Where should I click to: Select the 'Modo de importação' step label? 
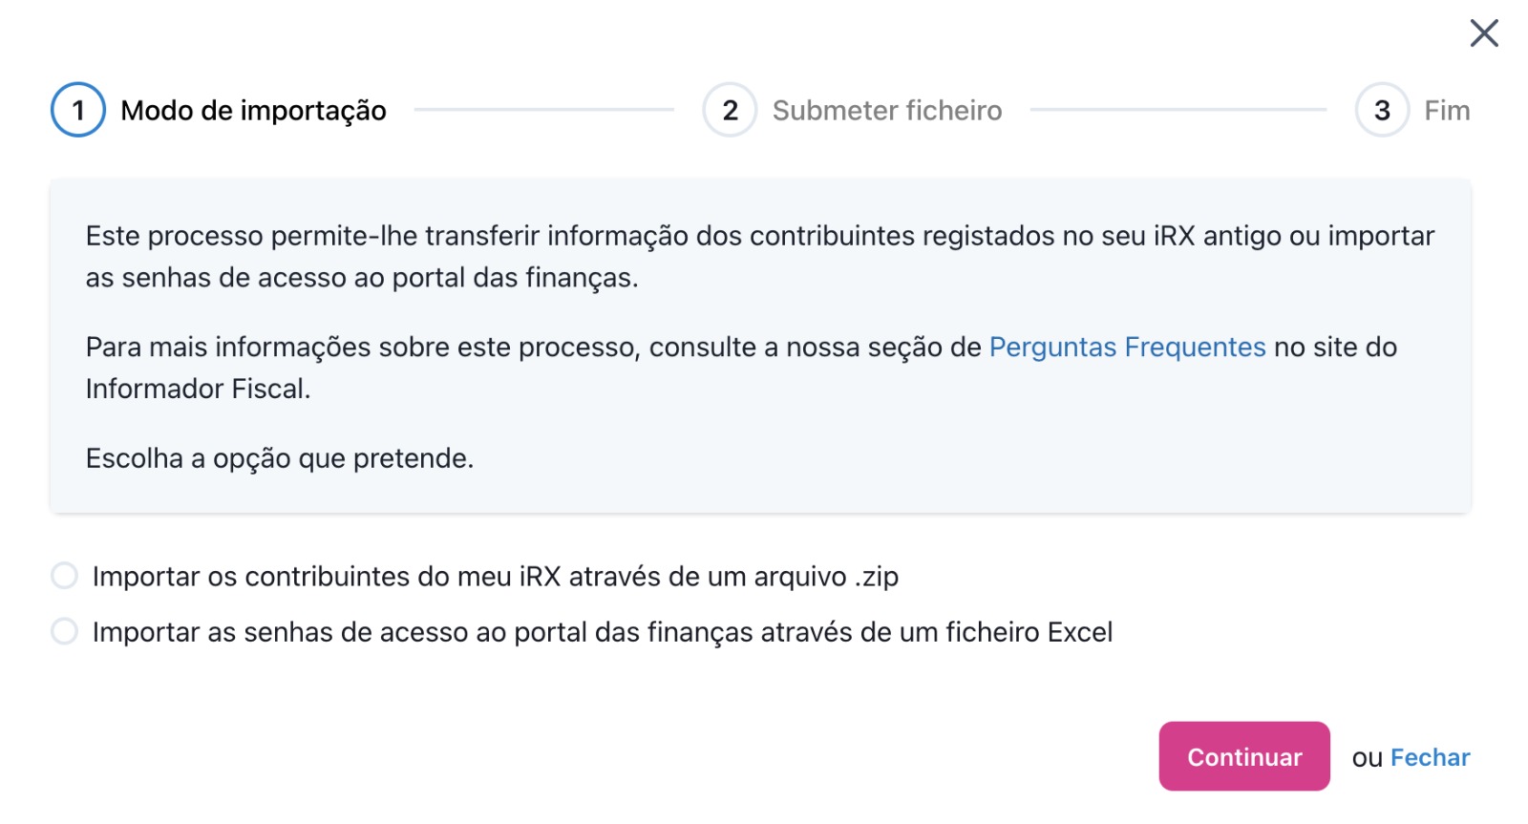click(x=253, y=111)
